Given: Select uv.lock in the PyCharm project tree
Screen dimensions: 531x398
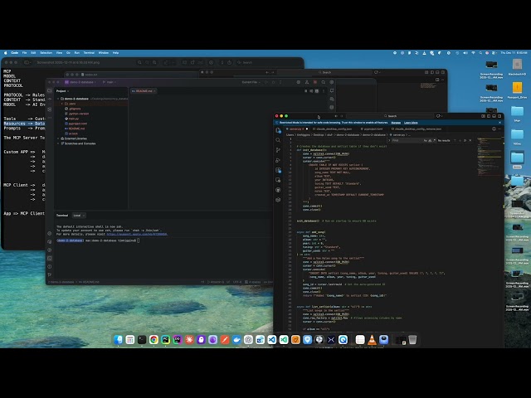Looking at the screenshot, I should point(73,133).
